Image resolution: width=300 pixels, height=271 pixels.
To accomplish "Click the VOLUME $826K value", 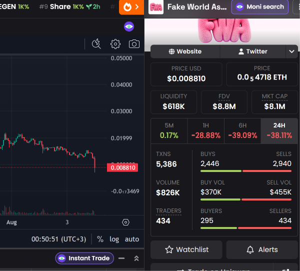I will point(168,192).
